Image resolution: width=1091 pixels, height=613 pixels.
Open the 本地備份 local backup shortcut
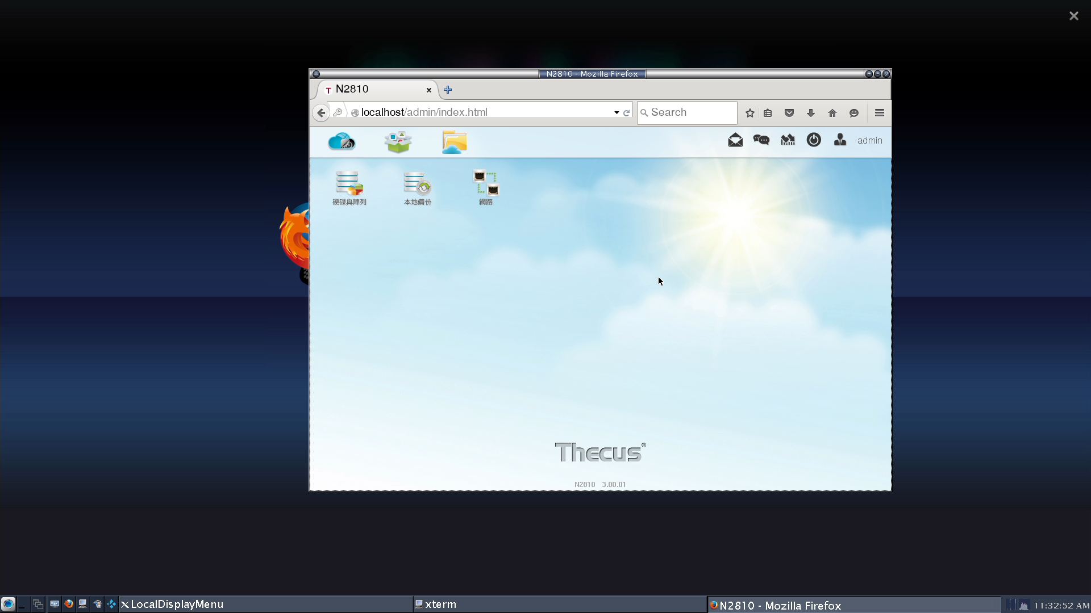click(x=418, y=188)
